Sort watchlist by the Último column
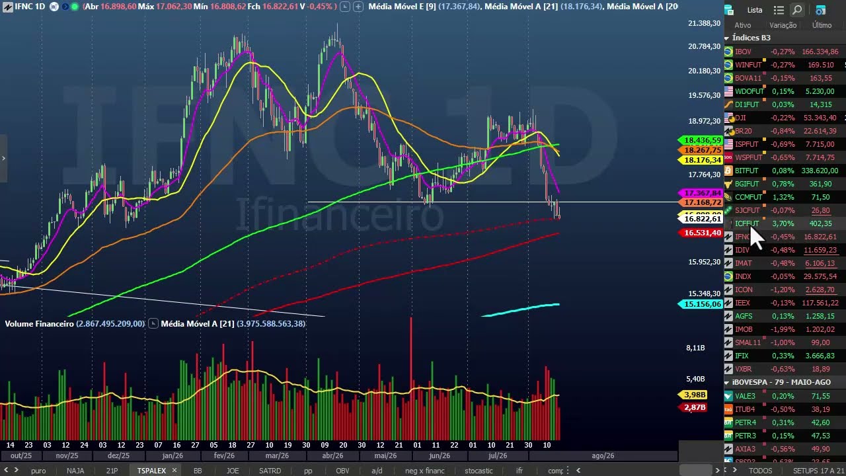Viewport: 846px width, 476px height. click(822, 25)
